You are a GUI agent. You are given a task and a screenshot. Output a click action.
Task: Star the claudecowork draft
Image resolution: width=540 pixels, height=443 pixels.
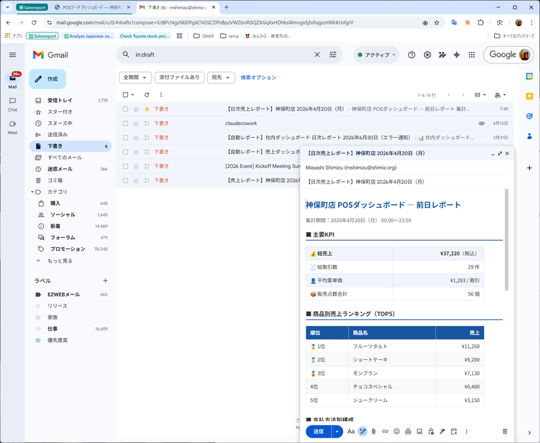click(137, 124)
